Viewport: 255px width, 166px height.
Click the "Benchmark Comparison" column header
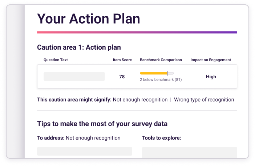[x=161, y=60]
